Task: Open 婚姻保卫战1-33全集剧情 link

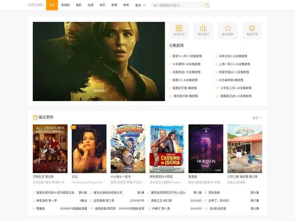Action: (236, 96)
